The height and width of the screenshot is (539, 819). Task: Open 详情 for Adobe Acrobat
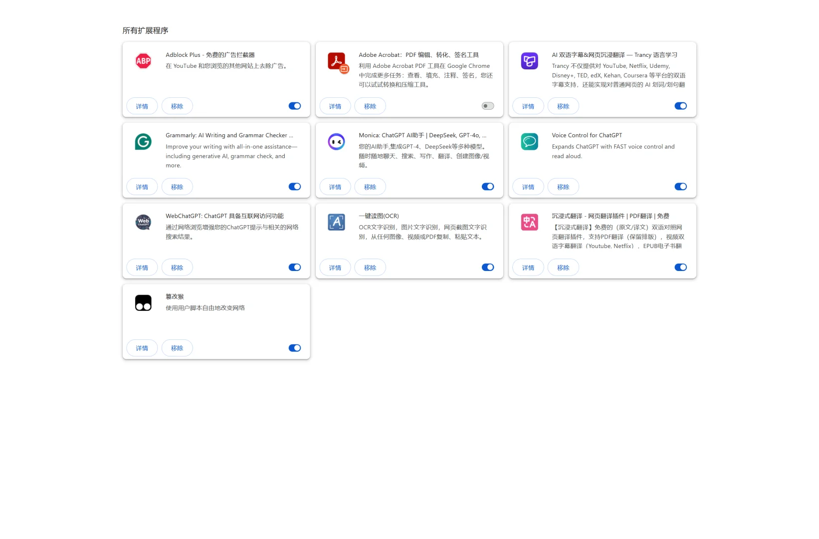335,106
